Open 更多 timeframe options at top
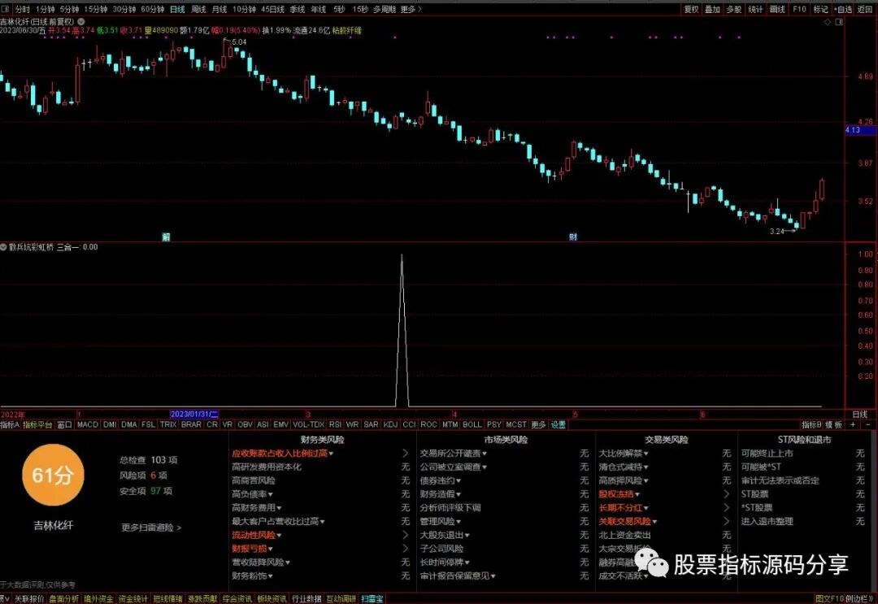The height and width of the screenshot is (604, 878). (x=411, y=10)
